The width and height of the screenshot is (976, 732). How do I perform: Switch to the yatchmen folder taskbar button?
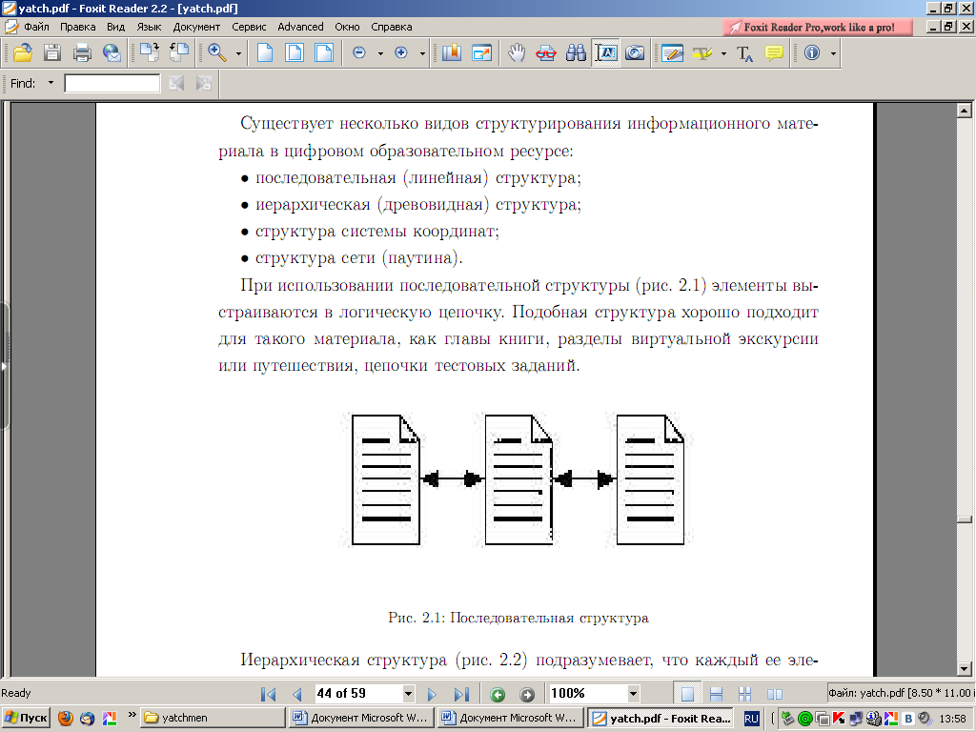(x=213, y=718)
